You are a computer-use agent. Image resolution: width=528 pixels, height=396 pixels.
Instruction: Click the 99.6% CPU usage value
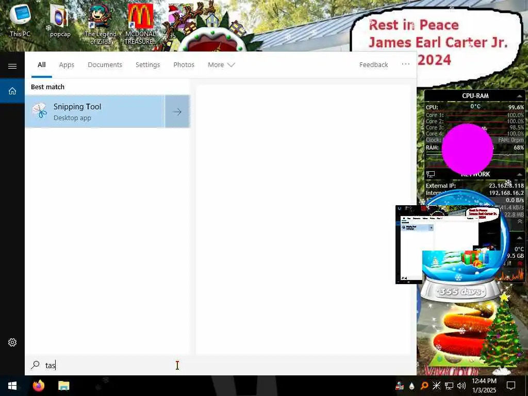point(516,107)
